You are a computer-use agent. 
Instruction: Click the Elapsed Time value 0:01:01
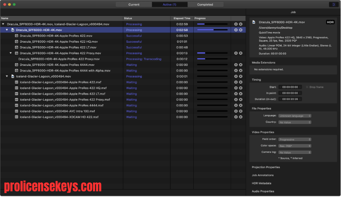pos(182,42)
